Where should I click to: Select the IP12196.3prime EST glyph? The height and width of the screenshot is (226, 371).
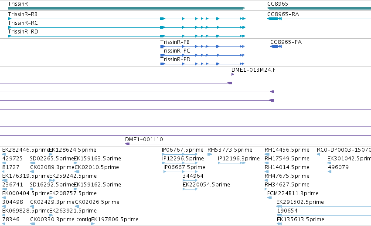(231, 163)
